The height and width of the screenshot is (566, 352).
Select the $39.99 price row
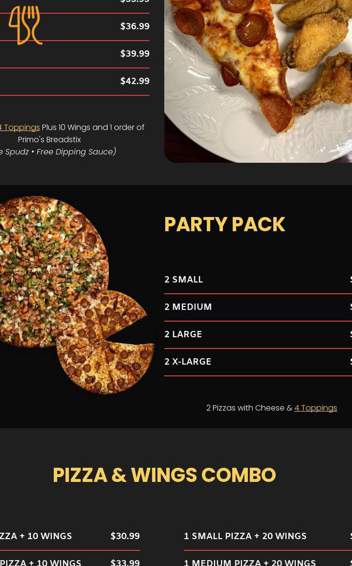135,54
